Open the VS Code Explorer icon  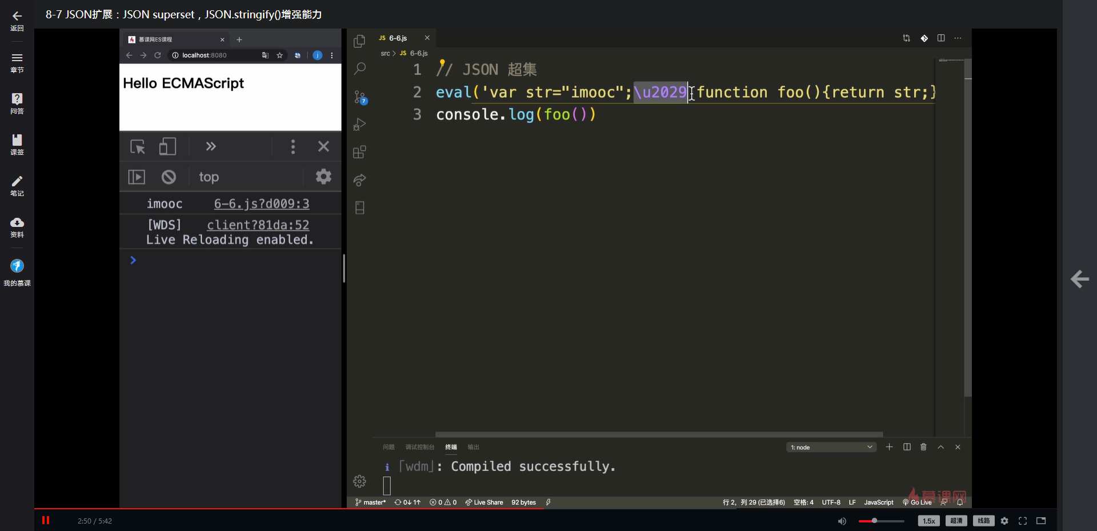pos(359,41)
